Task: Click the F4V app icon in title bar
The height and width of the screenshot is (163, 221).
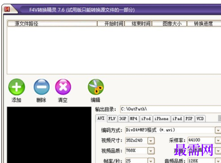Action: click(x=7, y=10)
